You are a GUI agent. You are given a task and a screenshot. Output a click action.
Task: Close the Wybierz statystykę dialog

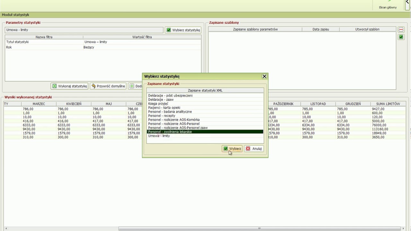point(264,76)
